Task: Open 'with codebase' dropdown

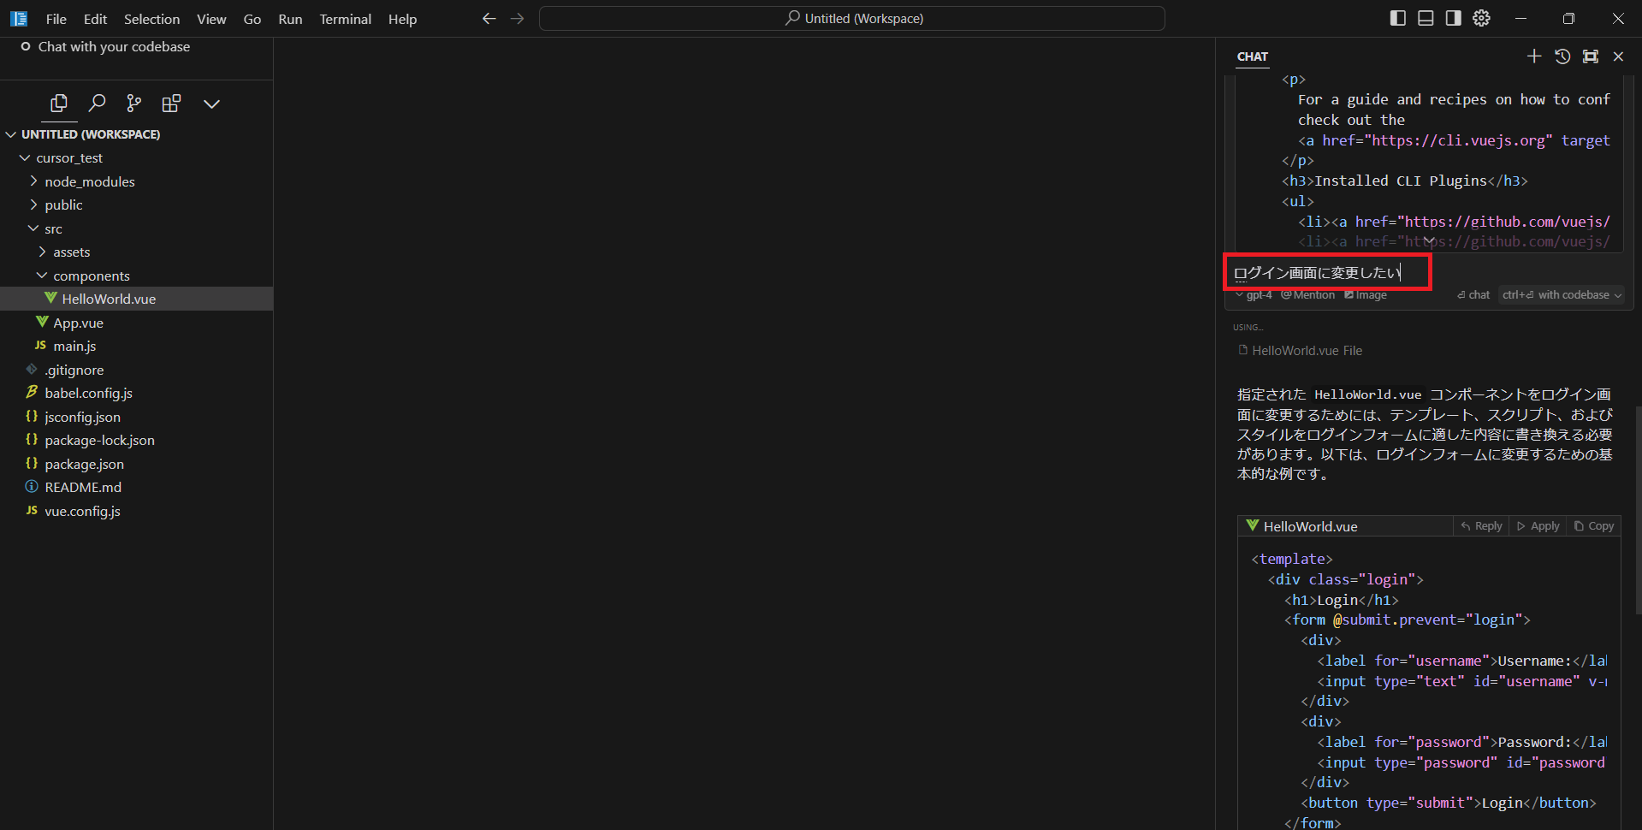Action: [1562, 294]
